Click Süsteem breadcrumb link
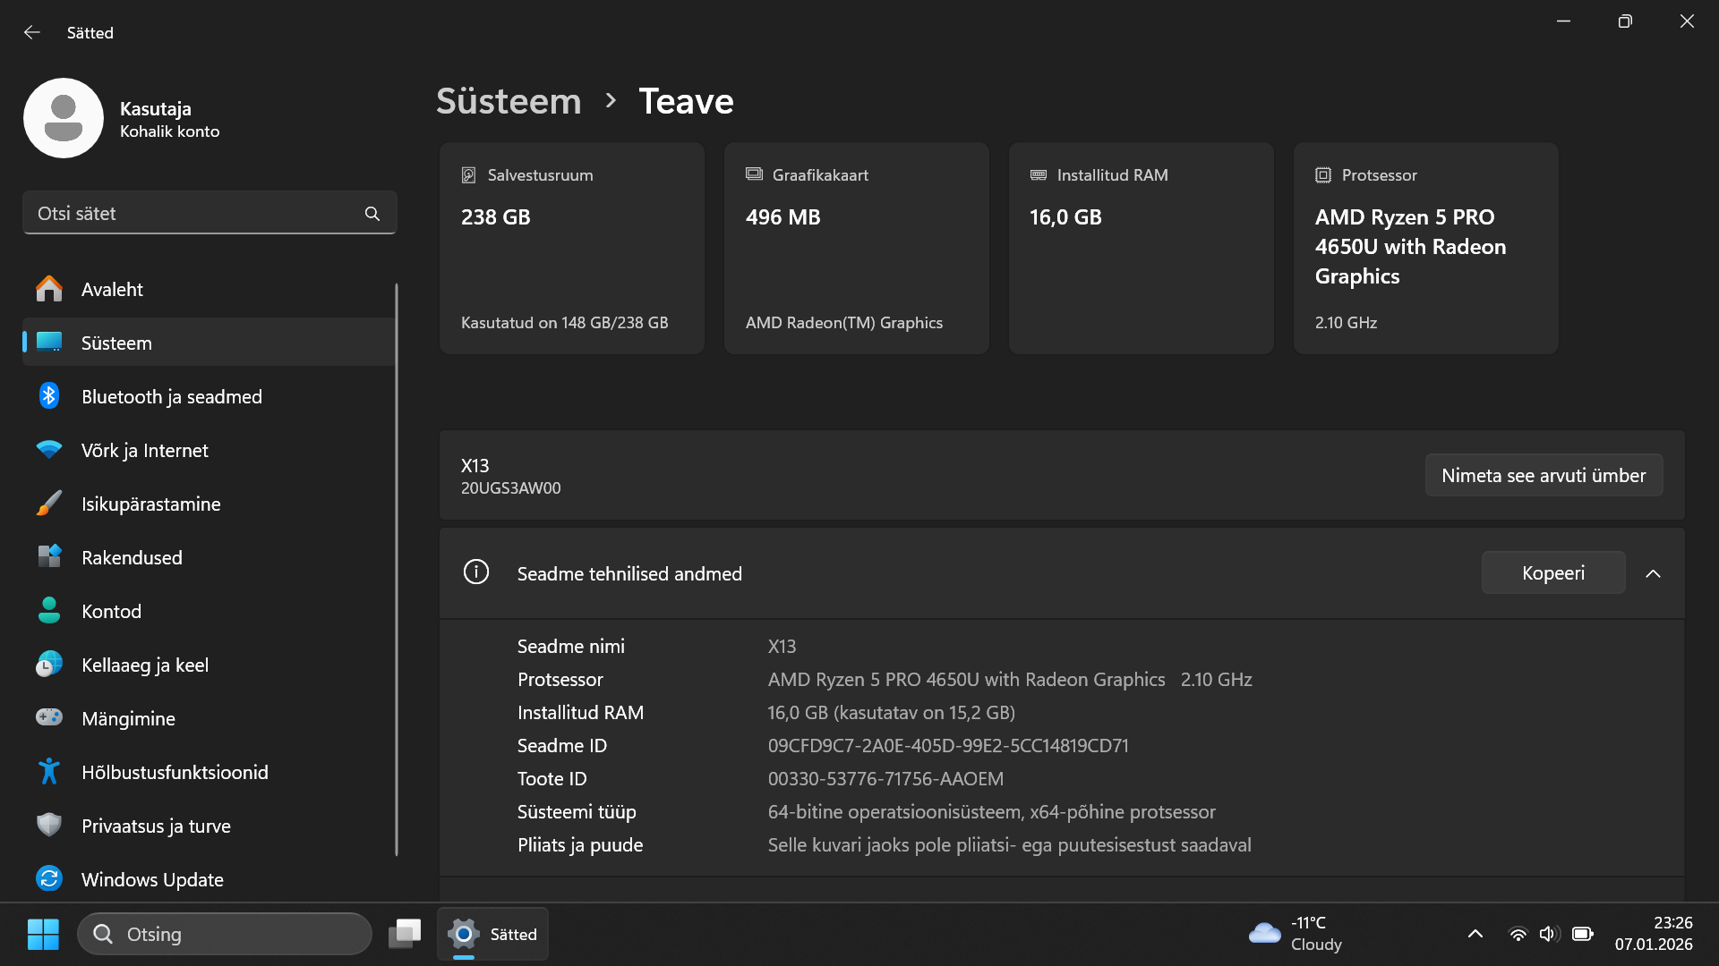 [x=509, y=101]
